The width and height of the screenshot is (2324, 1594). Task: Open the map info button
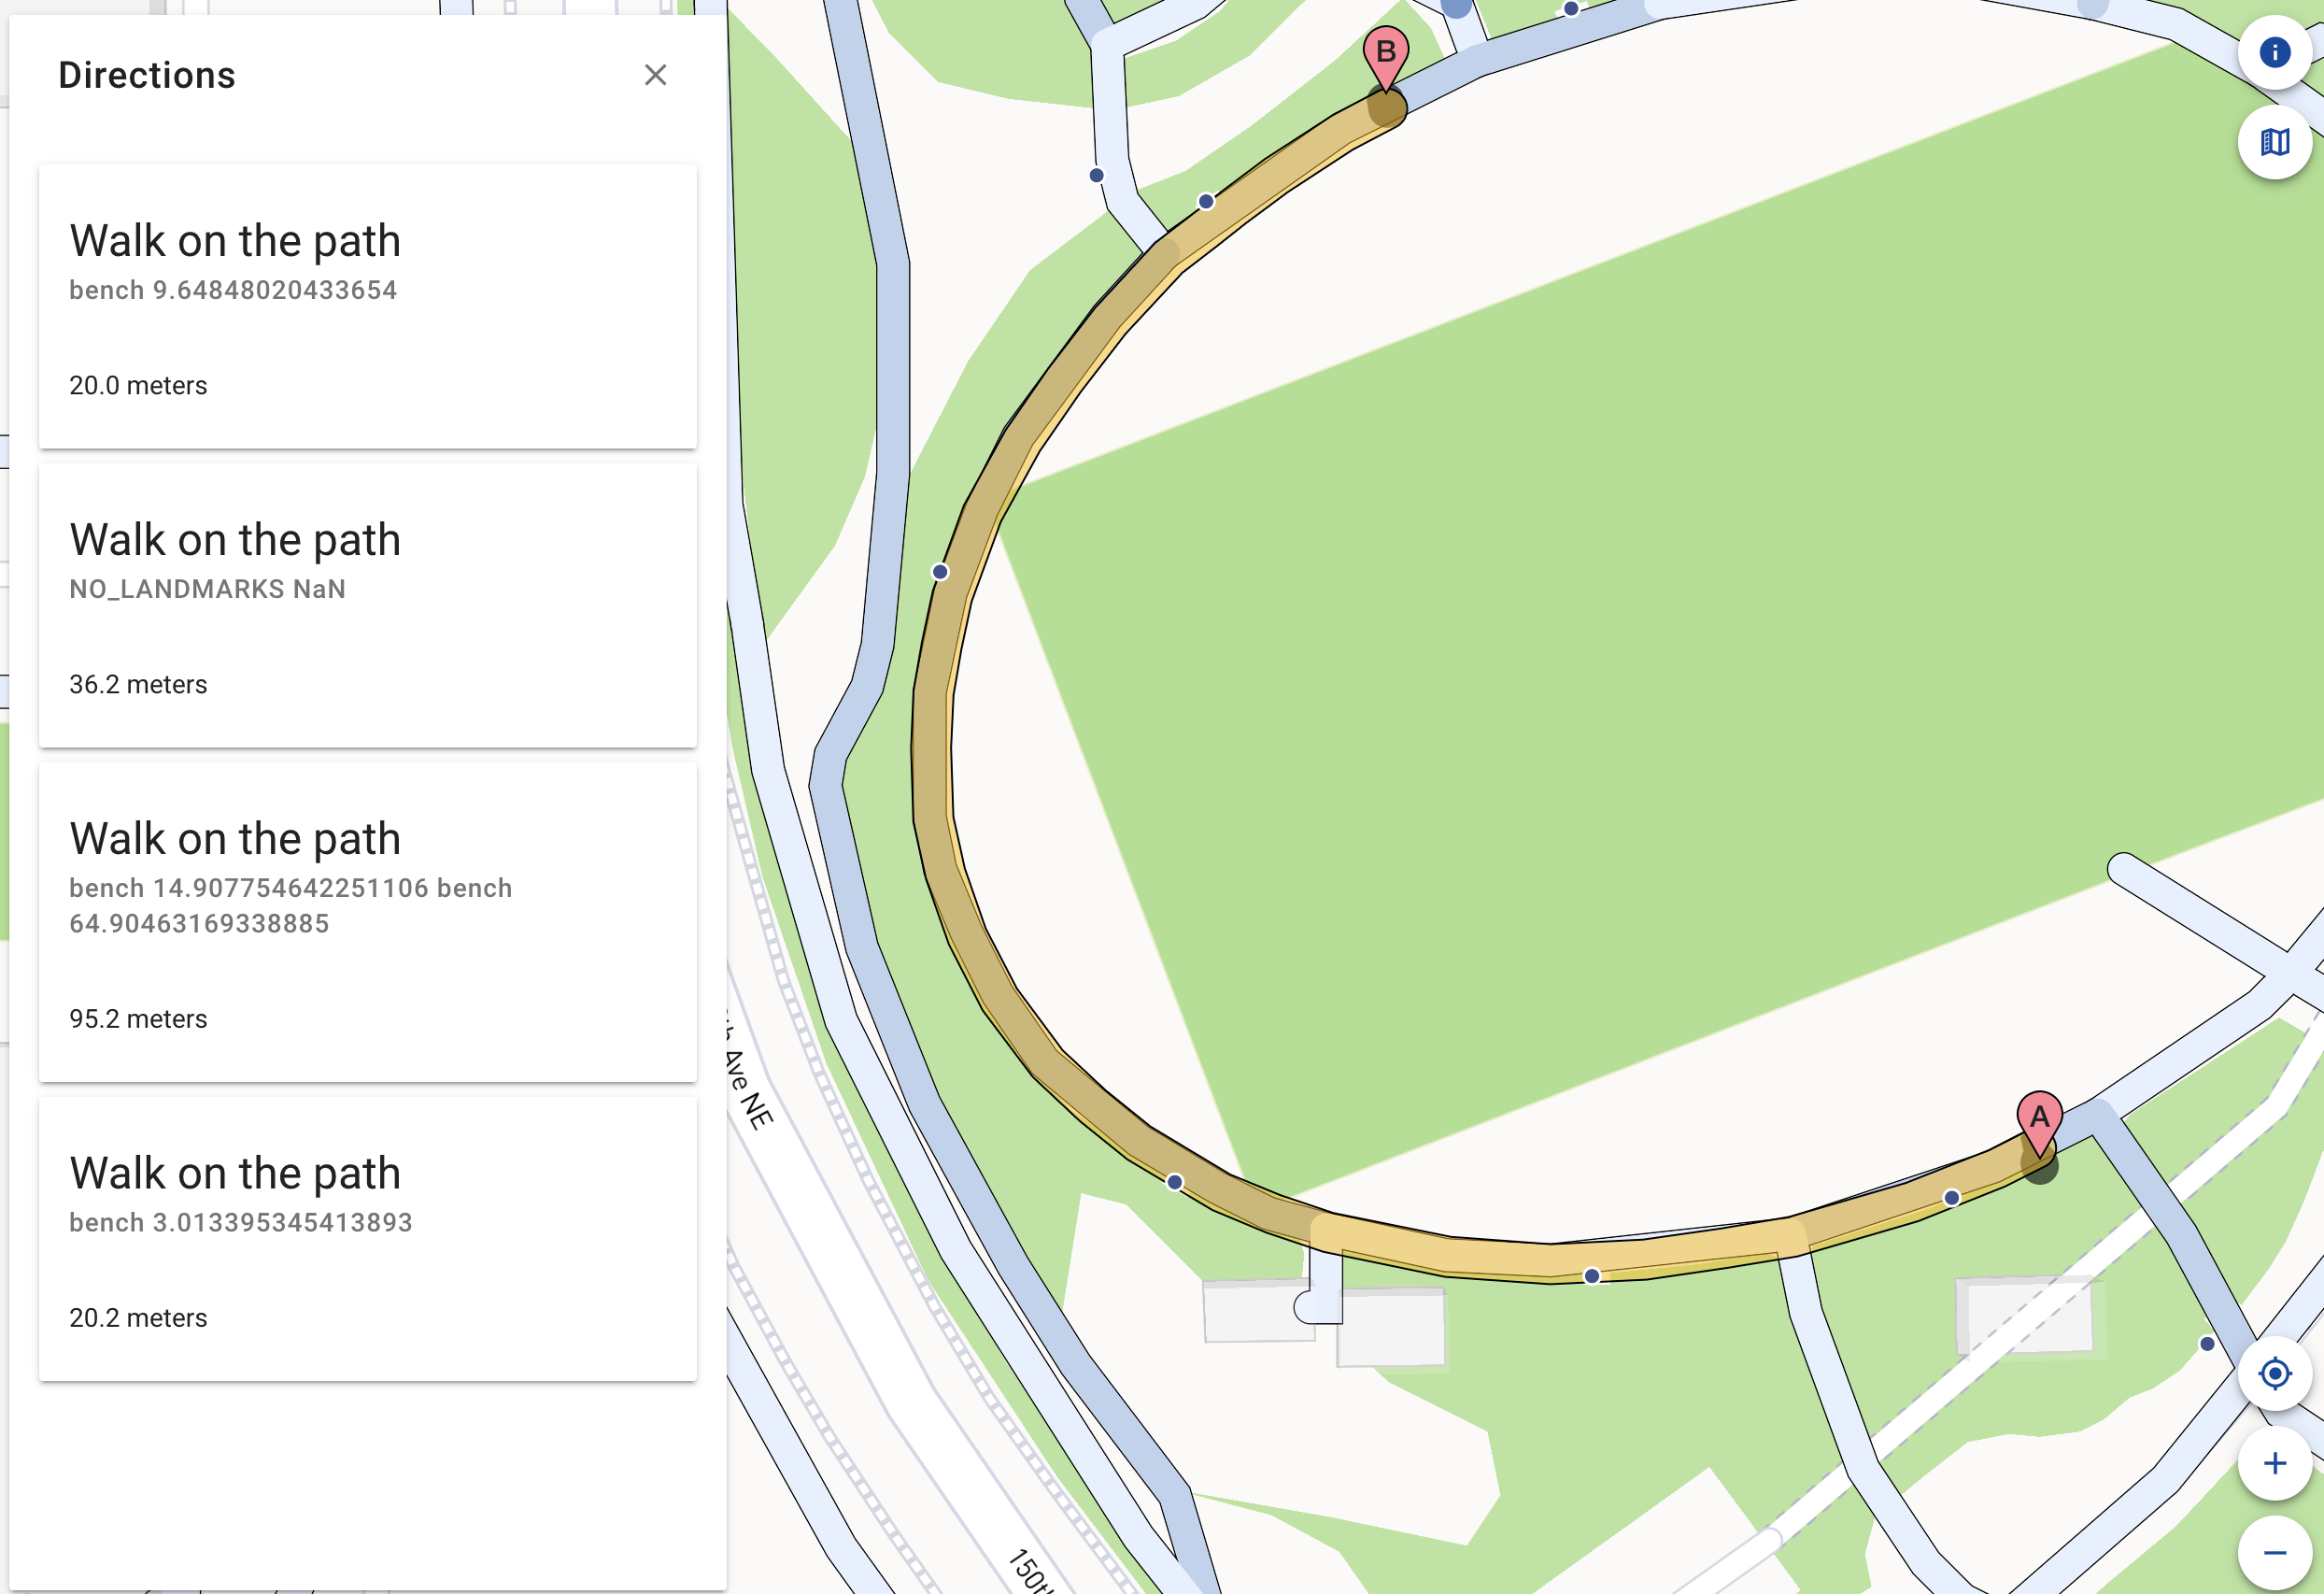tap(2274, 52)
